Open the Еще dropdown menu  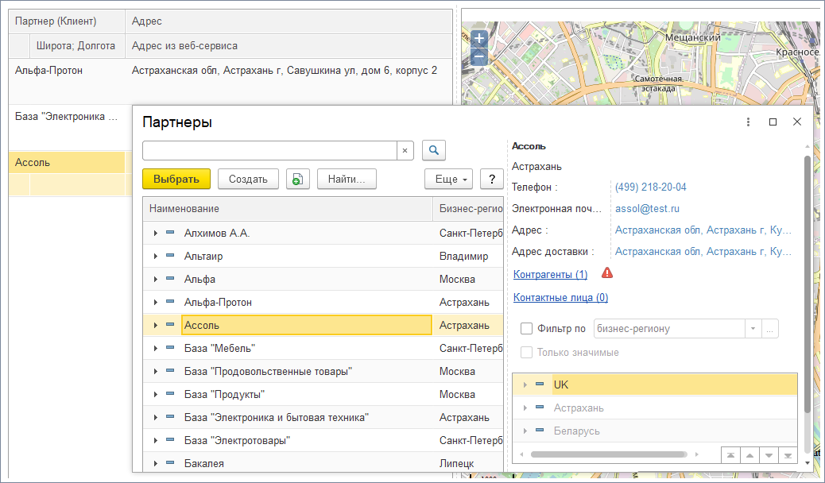448,180
